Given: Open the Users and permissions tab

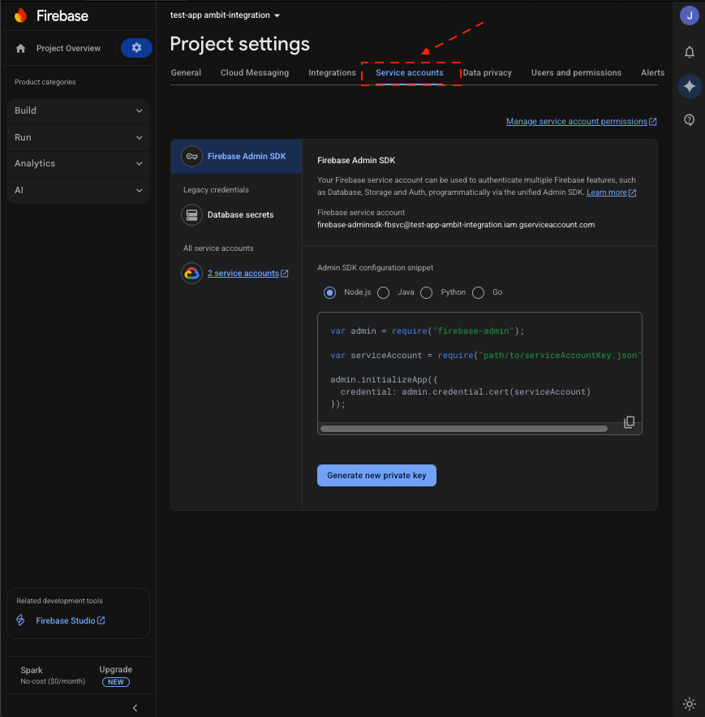Looking at the screenshot, I should coord(576,72).
